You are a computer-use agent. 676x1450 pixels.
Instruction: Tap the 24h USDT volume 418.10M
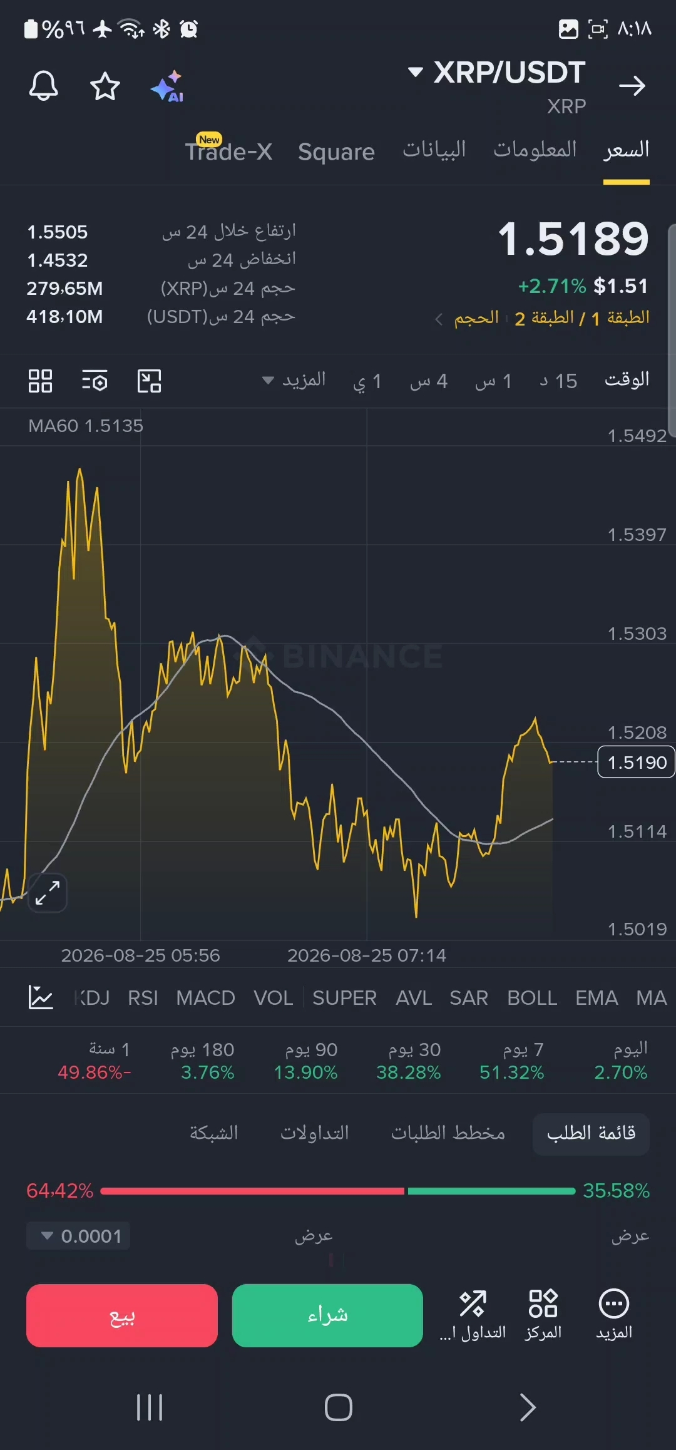click(x=64, y=317)
